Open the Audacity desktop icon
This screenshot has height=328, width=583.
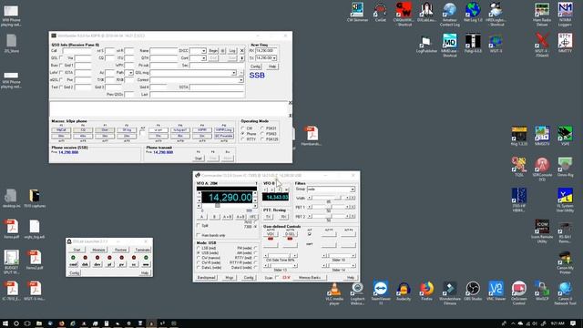click(x=404, y=292)
